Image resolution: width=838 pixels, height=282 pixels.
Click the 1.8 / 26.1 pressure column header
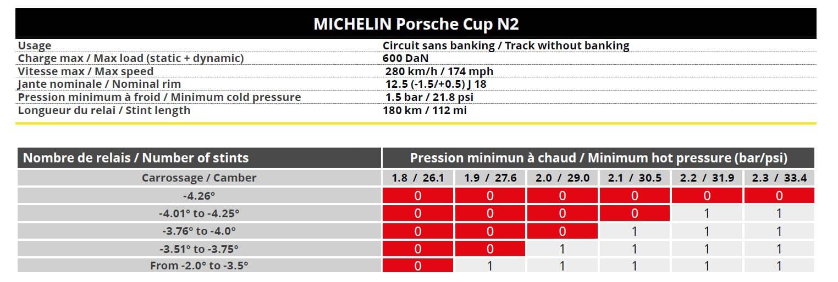417,178
